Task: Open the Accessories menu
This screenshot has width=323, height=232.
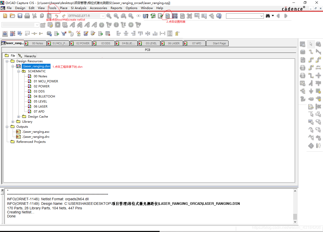Action: pyautogui.click(x=98, y=8)
